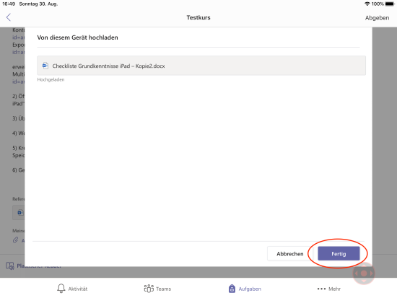Open the Plastischer Reader icon
The height and width of the screenshot is (298, 397).
(10, 266)
